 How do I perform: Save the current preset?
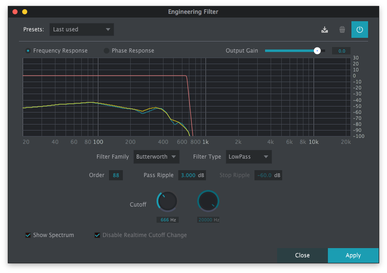pos(325,29)
